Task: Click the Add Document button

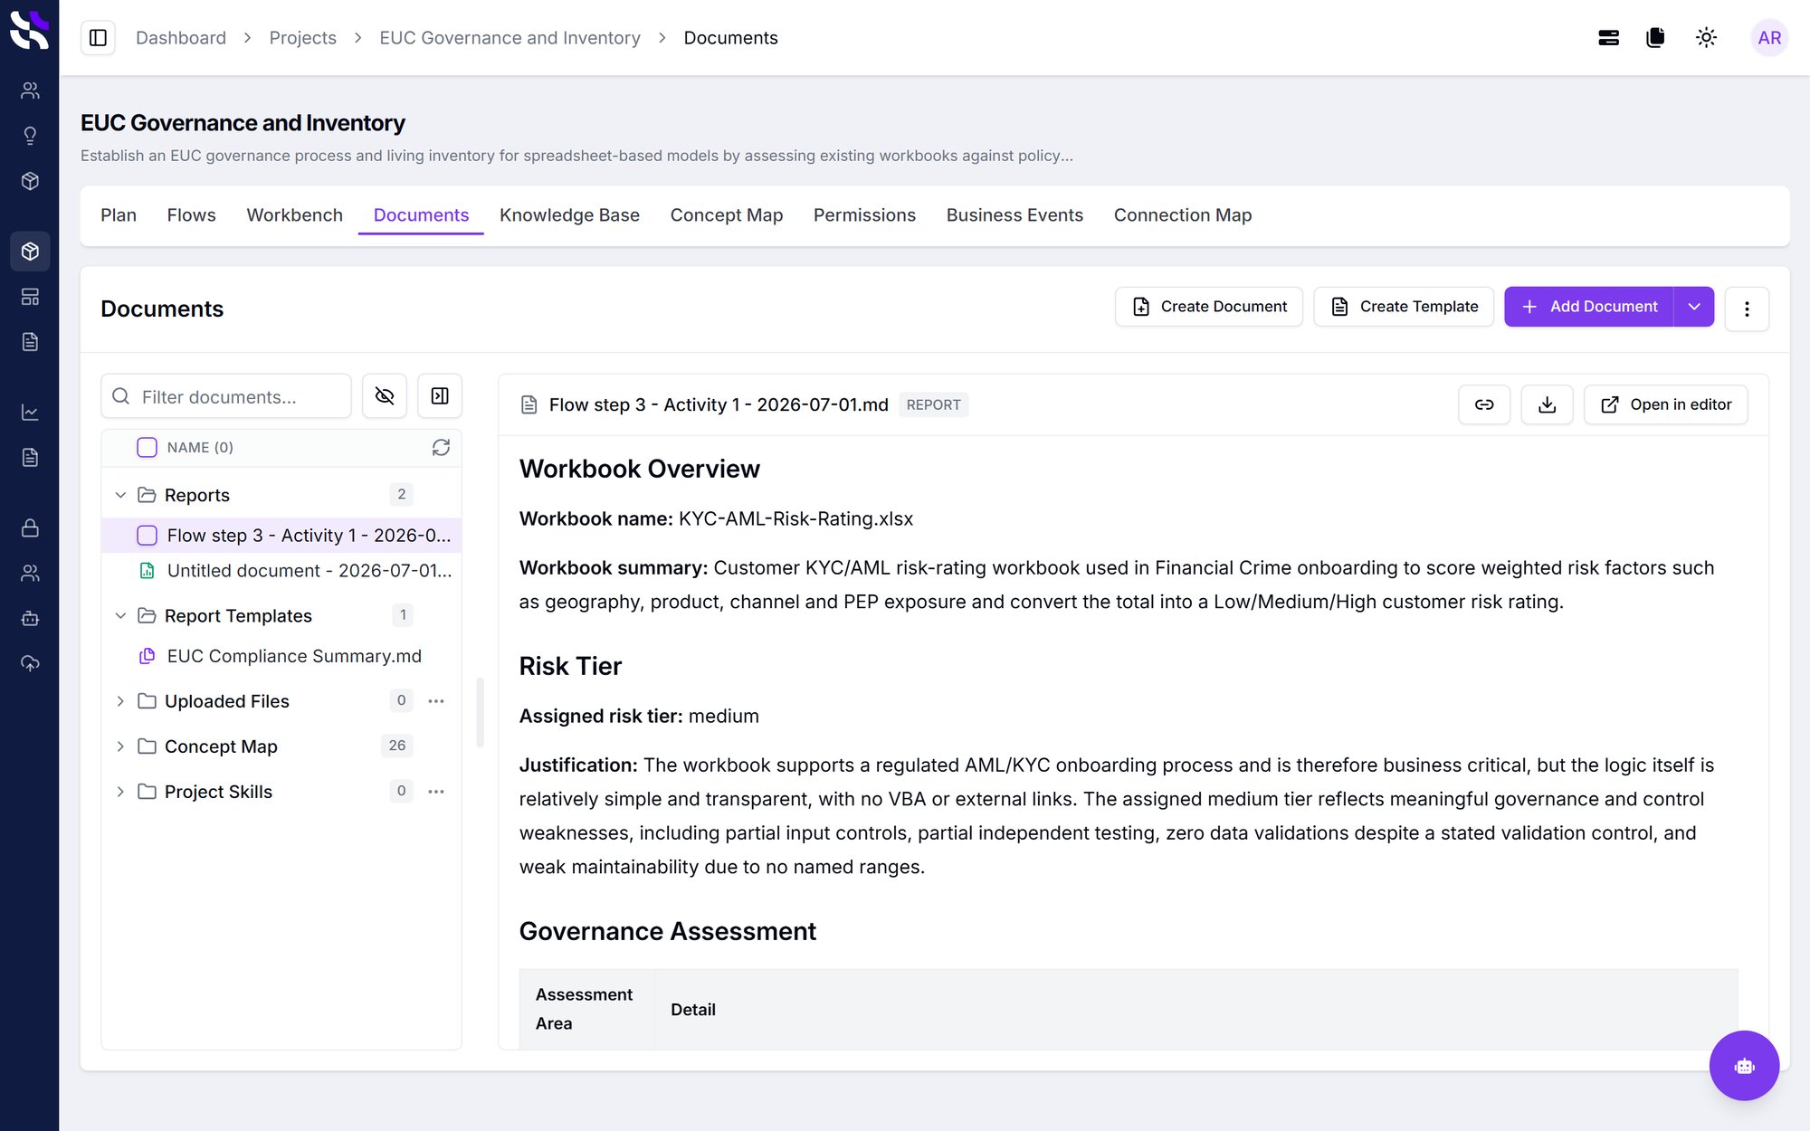Action: pyautogui.click(x=1589, y=307)
